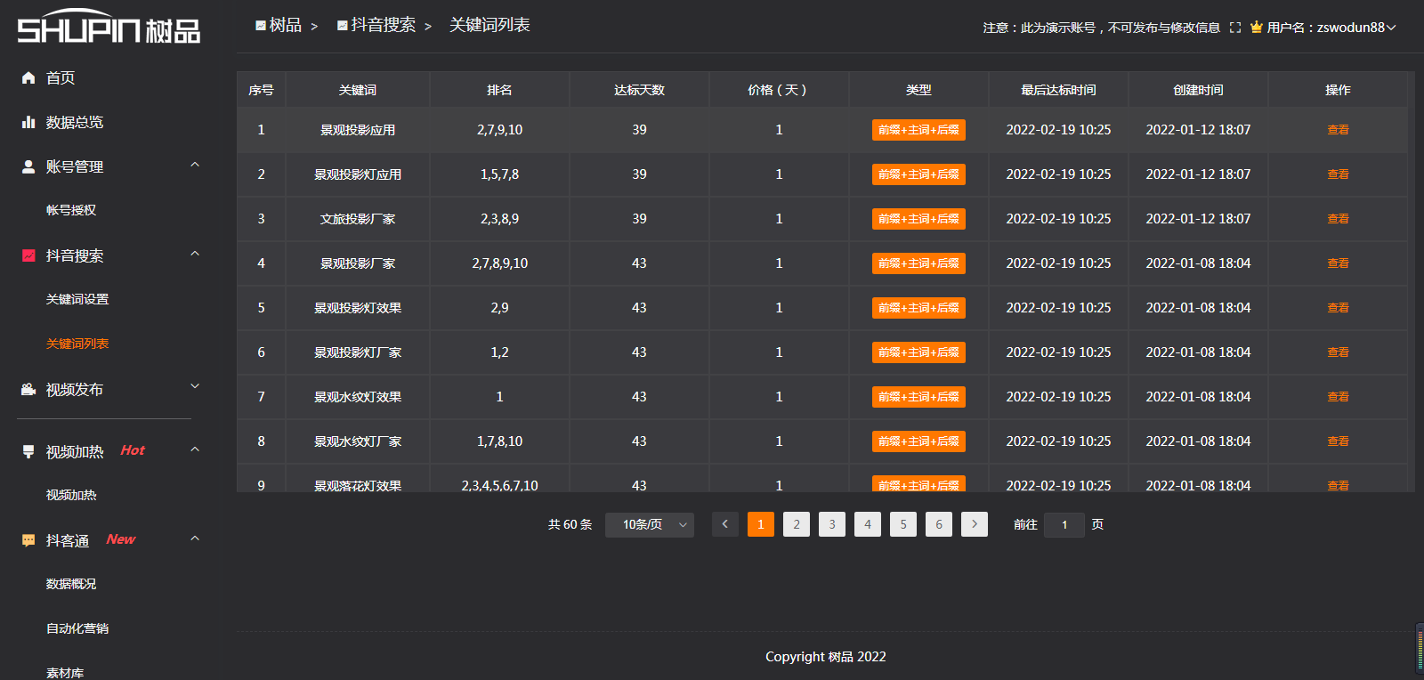Click the 共 60 条 total count
Viewport: 1424px width, 680px height.
click(570, 524)
